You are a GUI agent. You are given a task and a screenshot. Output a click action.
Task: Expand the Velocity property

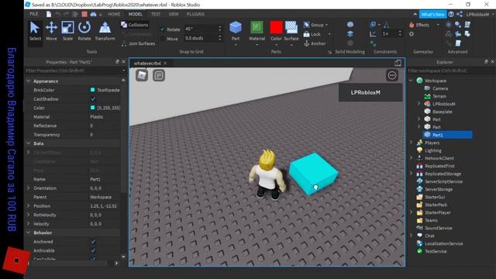28,224
